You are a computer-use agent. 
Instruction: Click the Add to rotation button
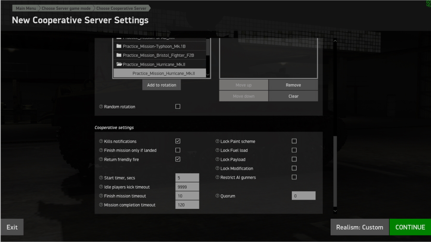[162, 85]
